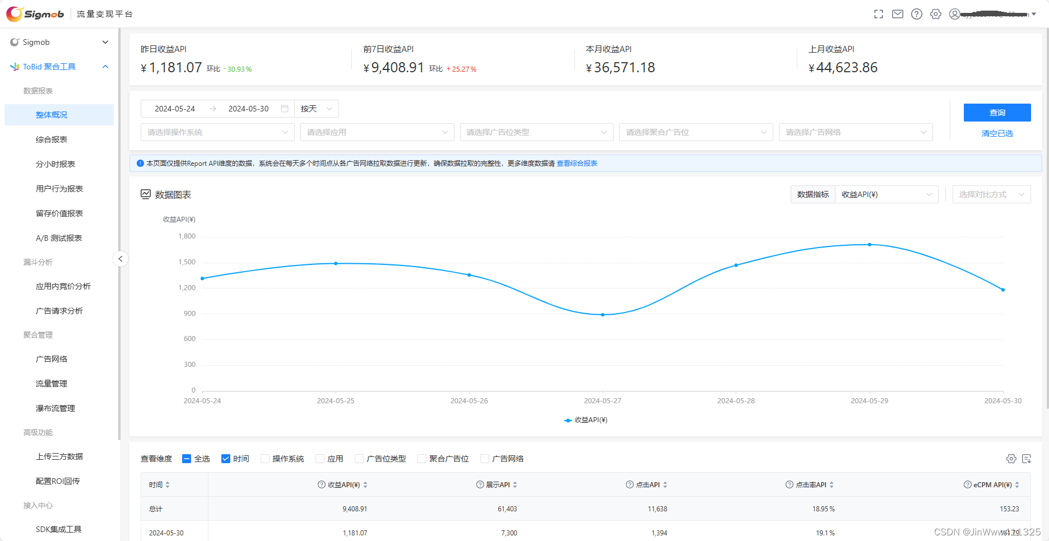Click the user account avatar icon

click(x=955, y=14)
